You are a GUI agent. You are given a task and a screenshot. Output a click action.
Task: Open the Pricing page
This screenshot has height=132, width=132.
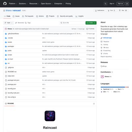[68, 4]
